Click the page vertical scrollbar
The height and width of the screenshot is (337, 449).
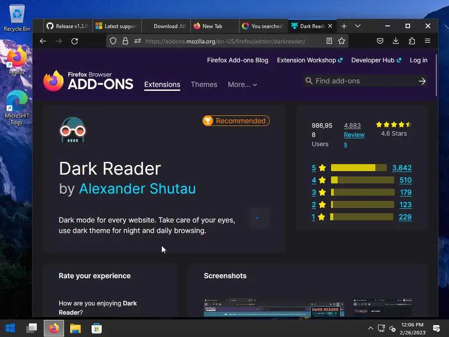tap(436, 75)
